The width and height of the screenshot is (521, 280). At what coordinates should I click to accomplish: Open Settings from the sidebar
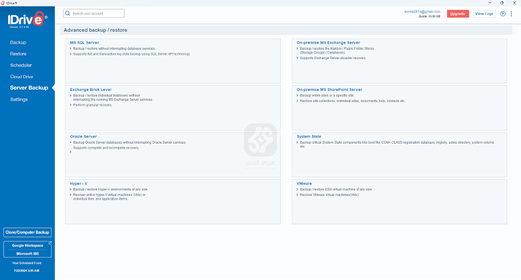tap(19, 100)
